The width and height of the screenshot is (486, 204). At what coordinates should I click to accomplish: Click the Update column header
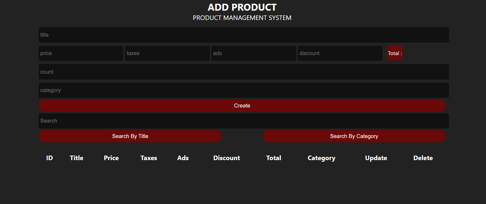pyautogui.click(x=376, y=158)
